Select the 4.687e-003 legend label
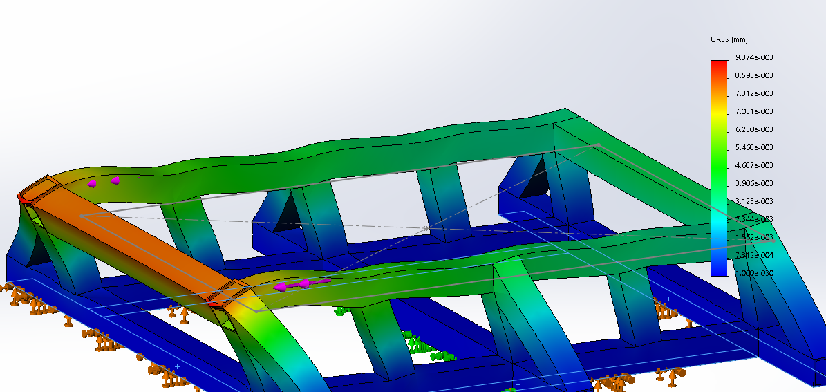The height and width of the screenshot is (392, 826). pyautogui.click(x=754, y=165)
